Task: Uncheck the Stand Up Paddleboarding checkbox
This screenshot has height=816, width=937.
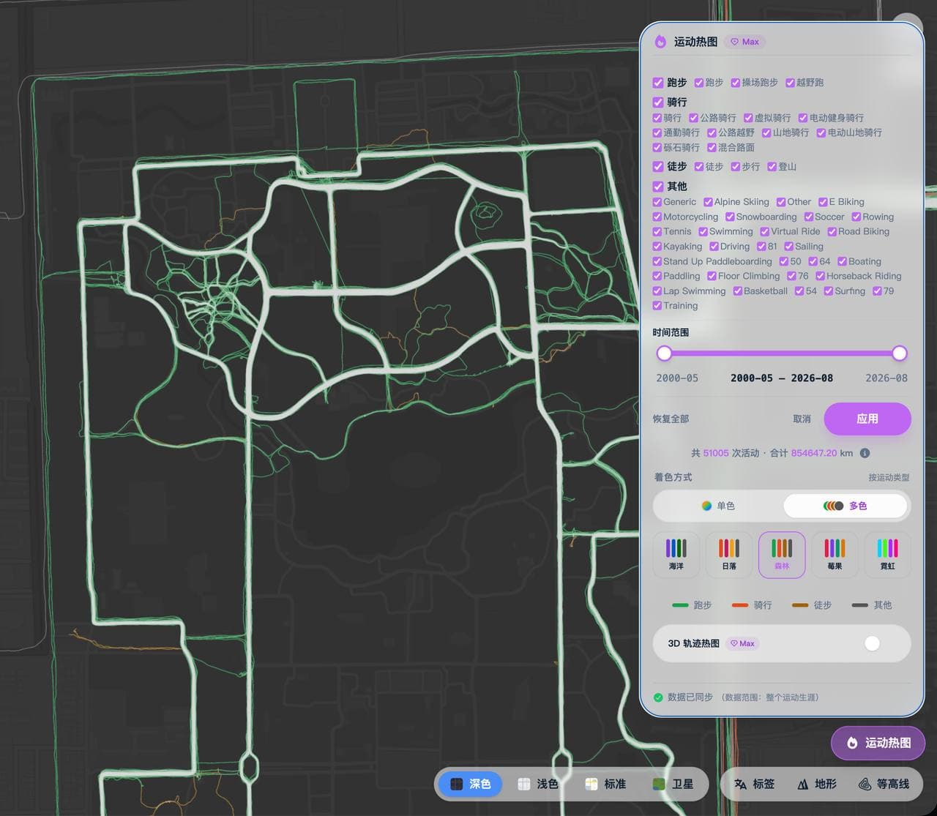Action: pos(657,261)
